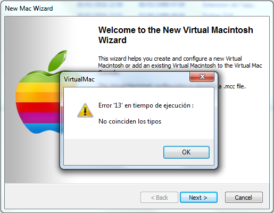Click the red stripe of the Apple logo
The width and height of the screenshot is (274, 213).
point(38,107)
